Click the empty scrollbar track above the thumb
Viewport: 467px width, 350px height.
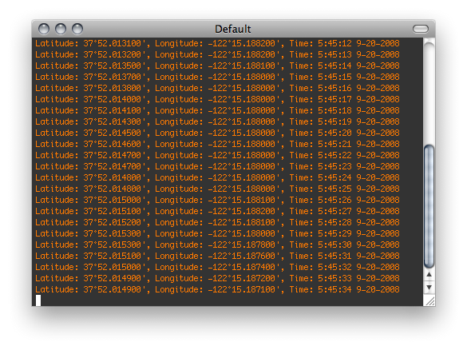[x=429, y=95]
